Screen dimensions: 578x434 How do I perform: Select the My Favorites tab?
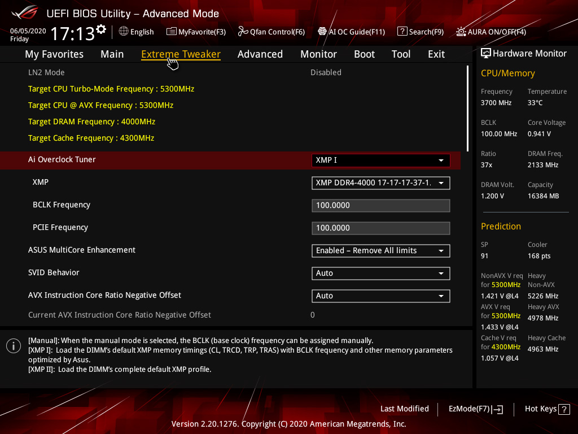(54, 54)
